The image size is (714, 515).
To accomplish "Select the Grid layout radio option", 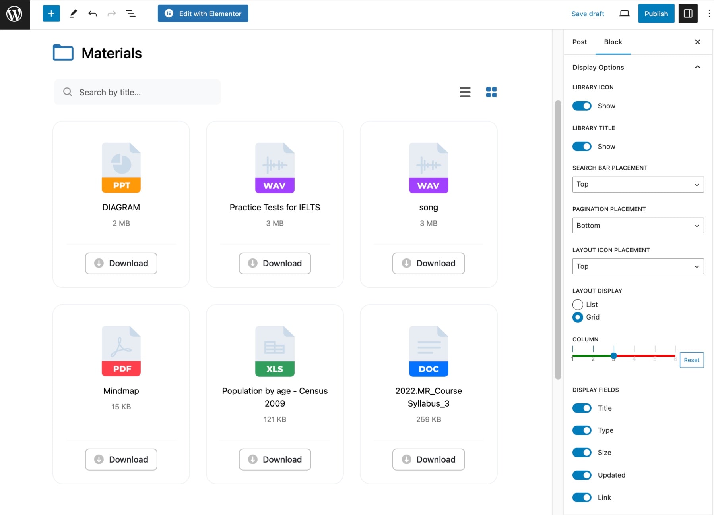I will pyautogui.click(x=578, y=317).
